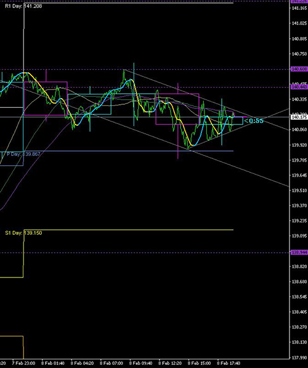Viewport: 308px width, 368px height.
Task: Click the 137.990 price scale label
Action: click(299, 358)
